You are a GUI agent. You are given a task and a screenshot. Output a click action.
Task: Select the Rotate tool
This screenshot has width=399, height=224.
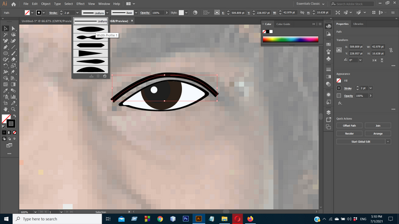(x=6, y=65)
